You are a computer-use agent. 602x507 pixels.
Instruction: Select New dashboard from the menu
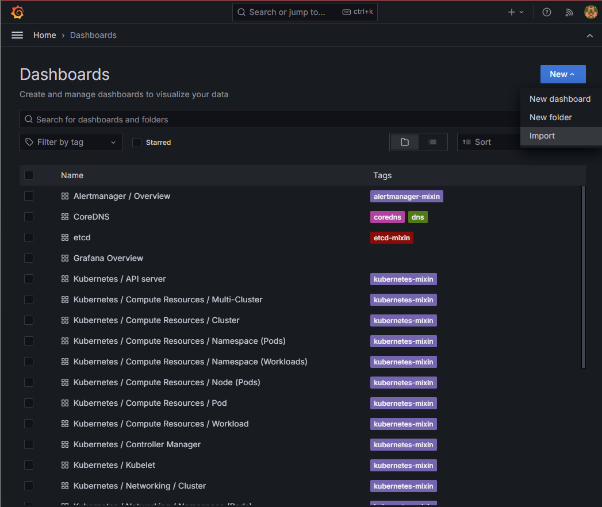click(560, 99)
